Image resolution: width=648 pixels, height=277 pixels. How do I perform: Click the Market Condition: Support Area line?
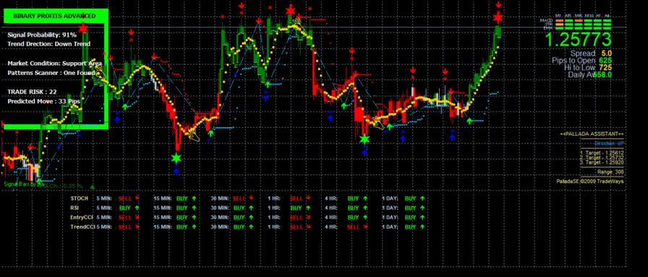coord(54,63)
